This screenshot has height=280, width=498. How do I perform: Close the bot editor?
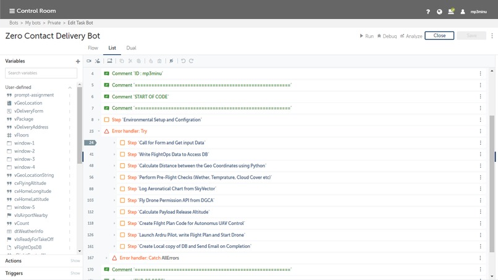pyautogui.click(x=439, y=36)
